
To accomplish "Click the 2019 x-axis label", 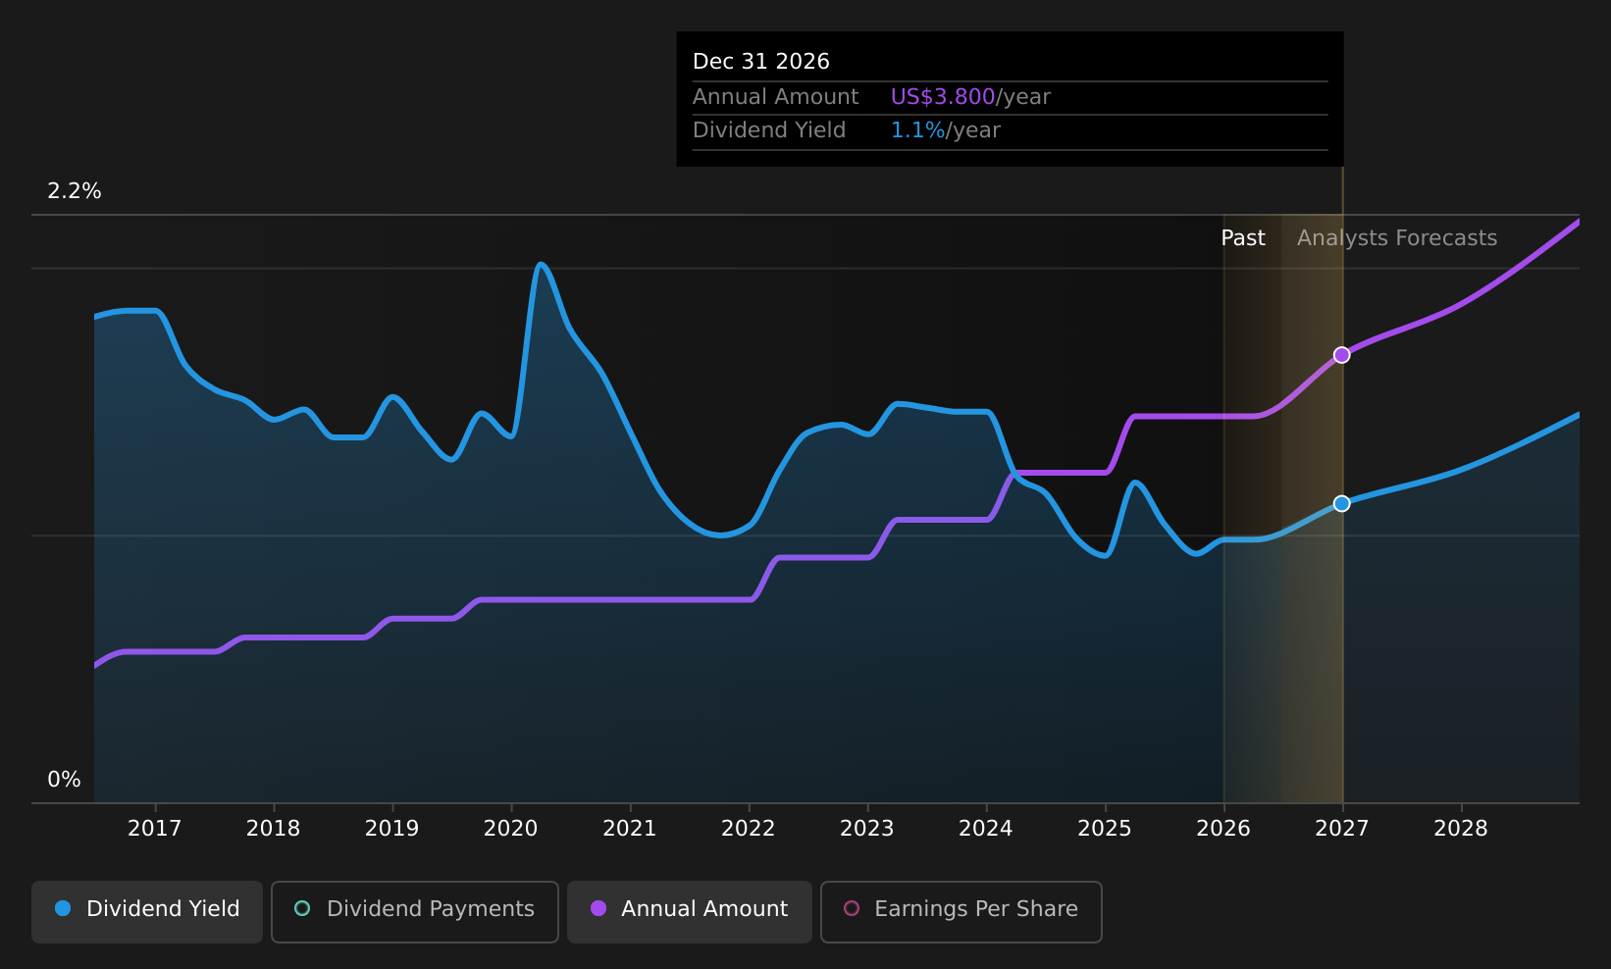I will coord(392,829).
